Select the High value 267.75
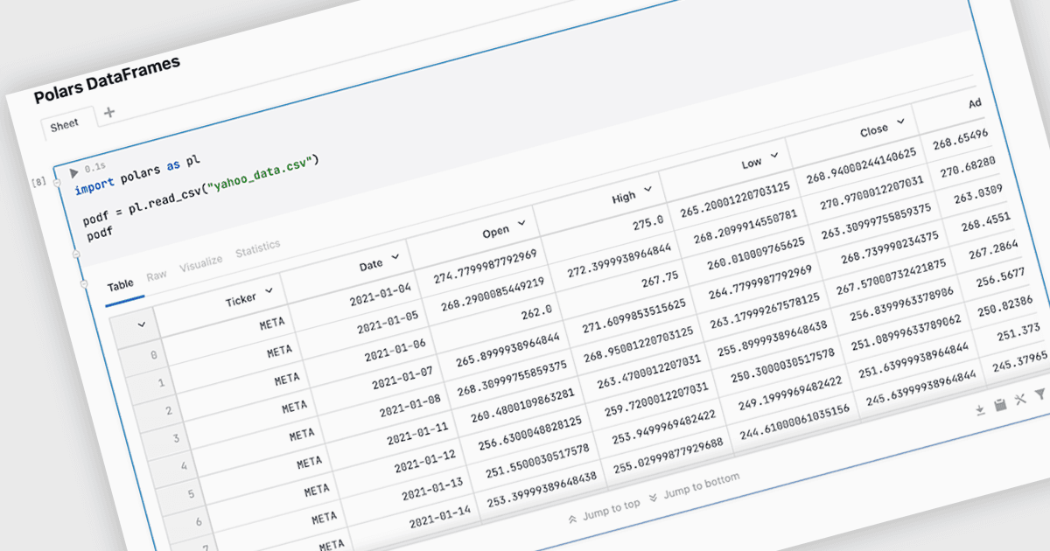The width and height of the screenshot is (1050, 551). (x=658, y=277)
